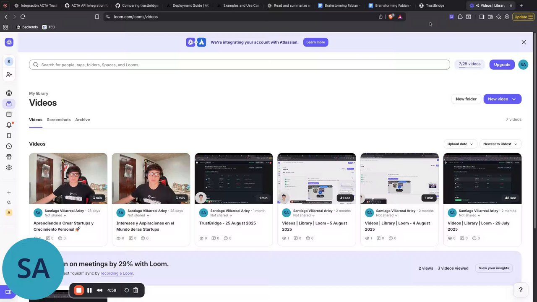Open the New video dropdown

click(x=502, y=99)
